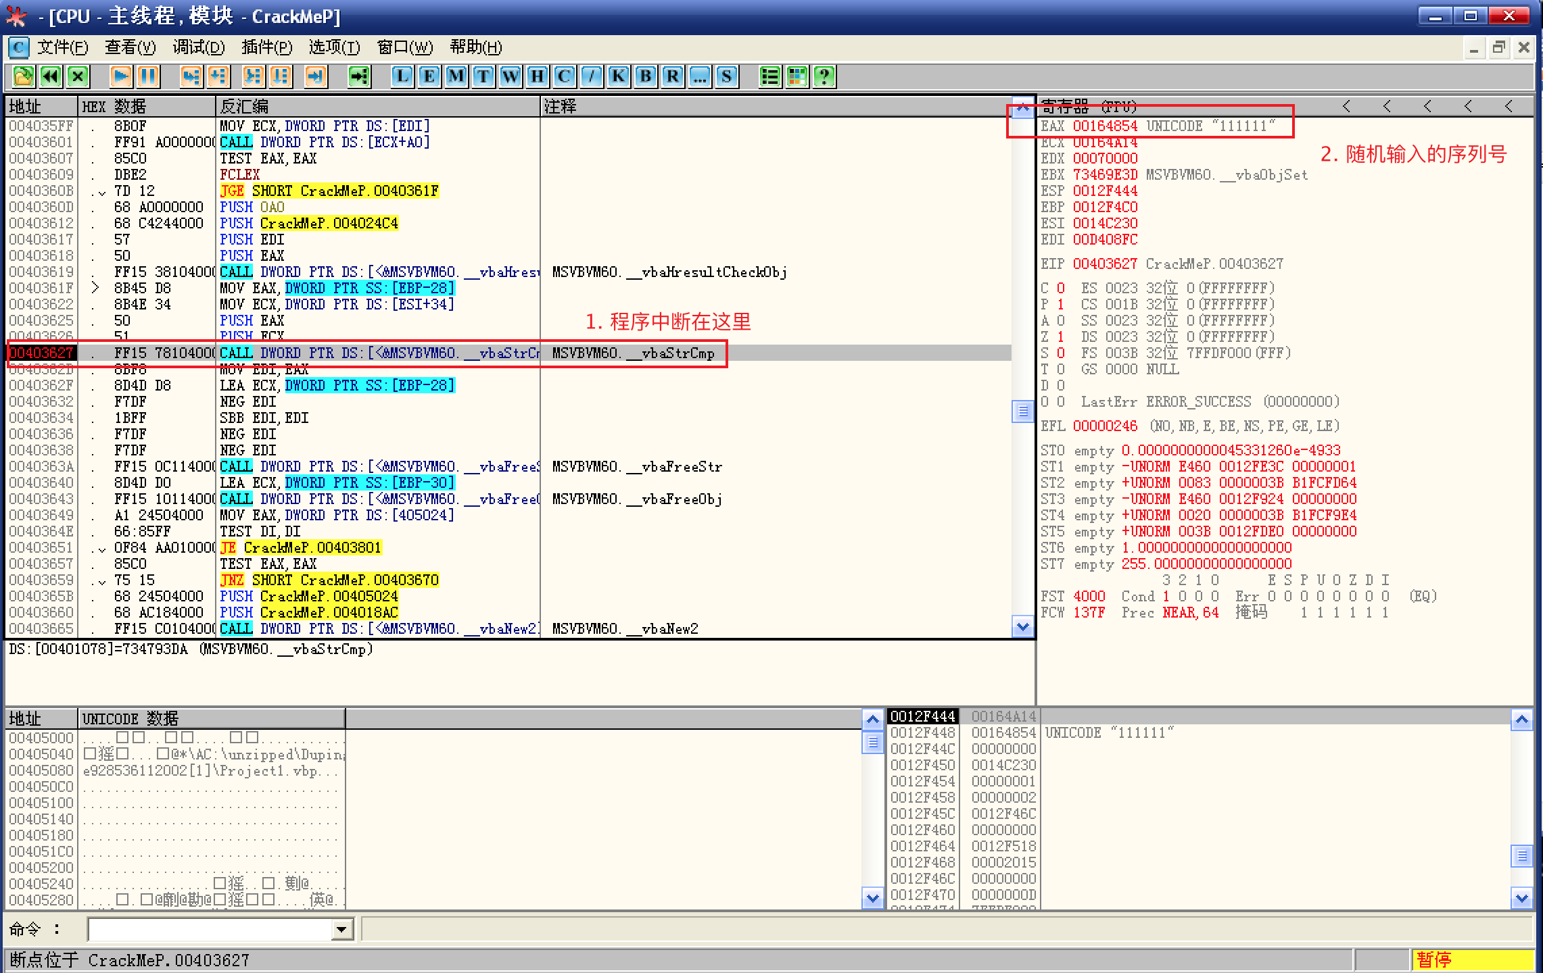The image size is (1543, 973).
Task: Pause execution with the pause icon
Action: coord(148,76)
